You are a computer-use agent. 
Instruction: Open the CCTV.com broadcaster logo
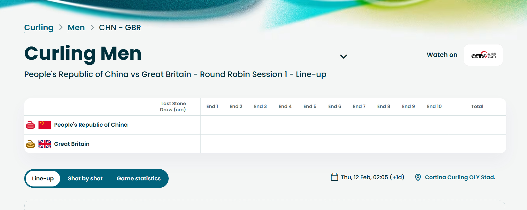[x=483, y=55]
